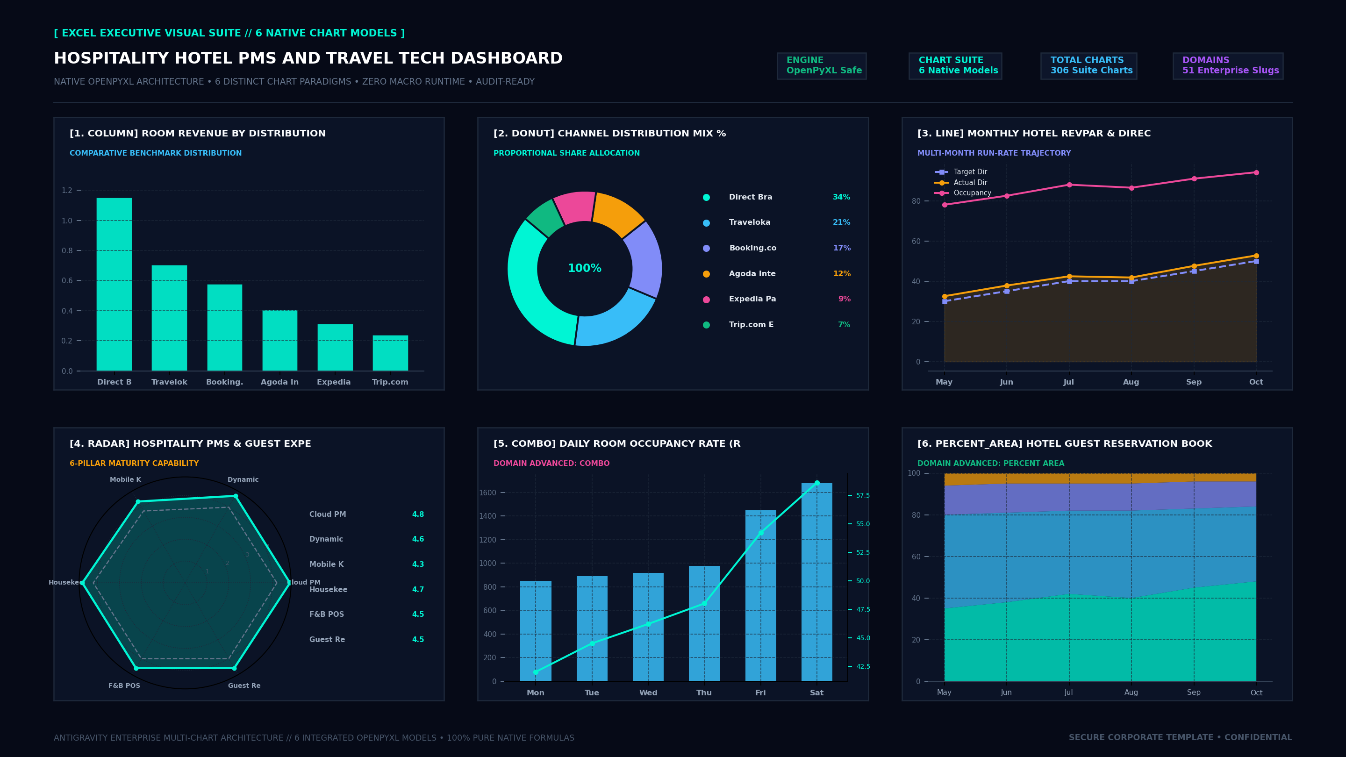Click the Dynamic 4.6 score
The height and width of the screenshot is (757, 1346).
coord(418,539)
